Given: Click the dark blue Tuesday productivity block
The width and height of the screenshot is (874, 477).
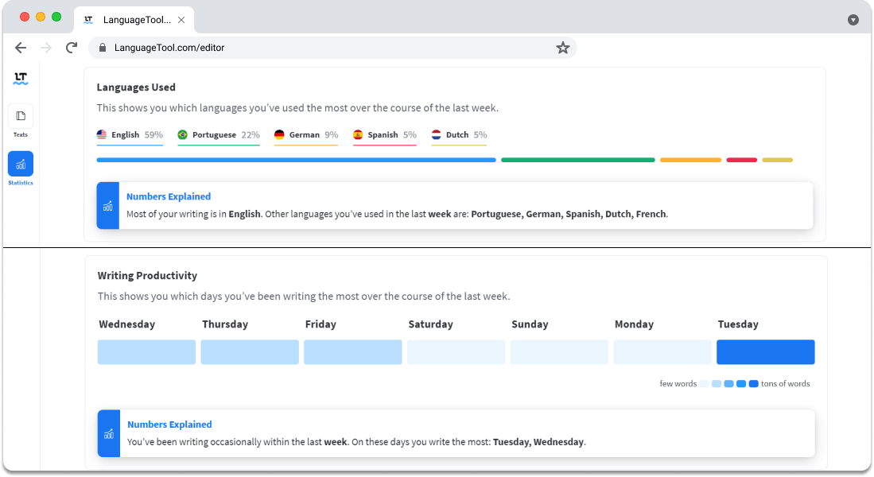Looking at the screenshot, I should [x=765, y=352].
